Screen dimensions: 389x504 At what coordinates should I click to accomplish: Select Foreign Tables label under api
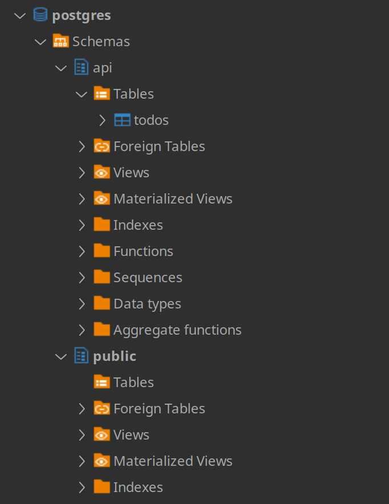159,147
